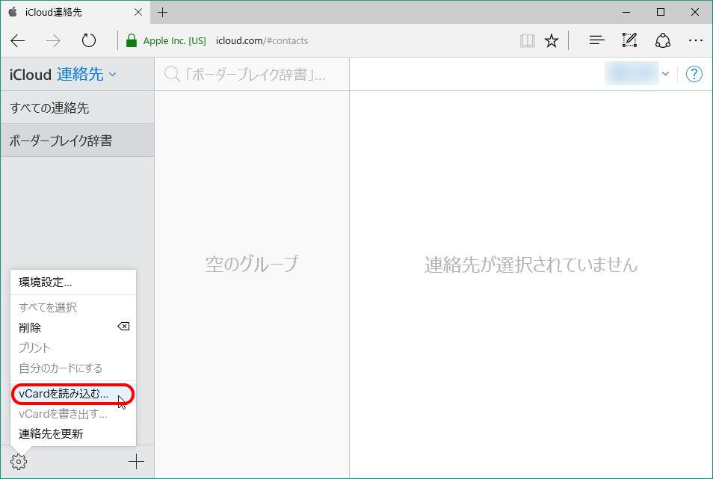Image resolution: width=713 pixels, height=479 pixels.
Task: Close the browser window
Action: (695, 12)
